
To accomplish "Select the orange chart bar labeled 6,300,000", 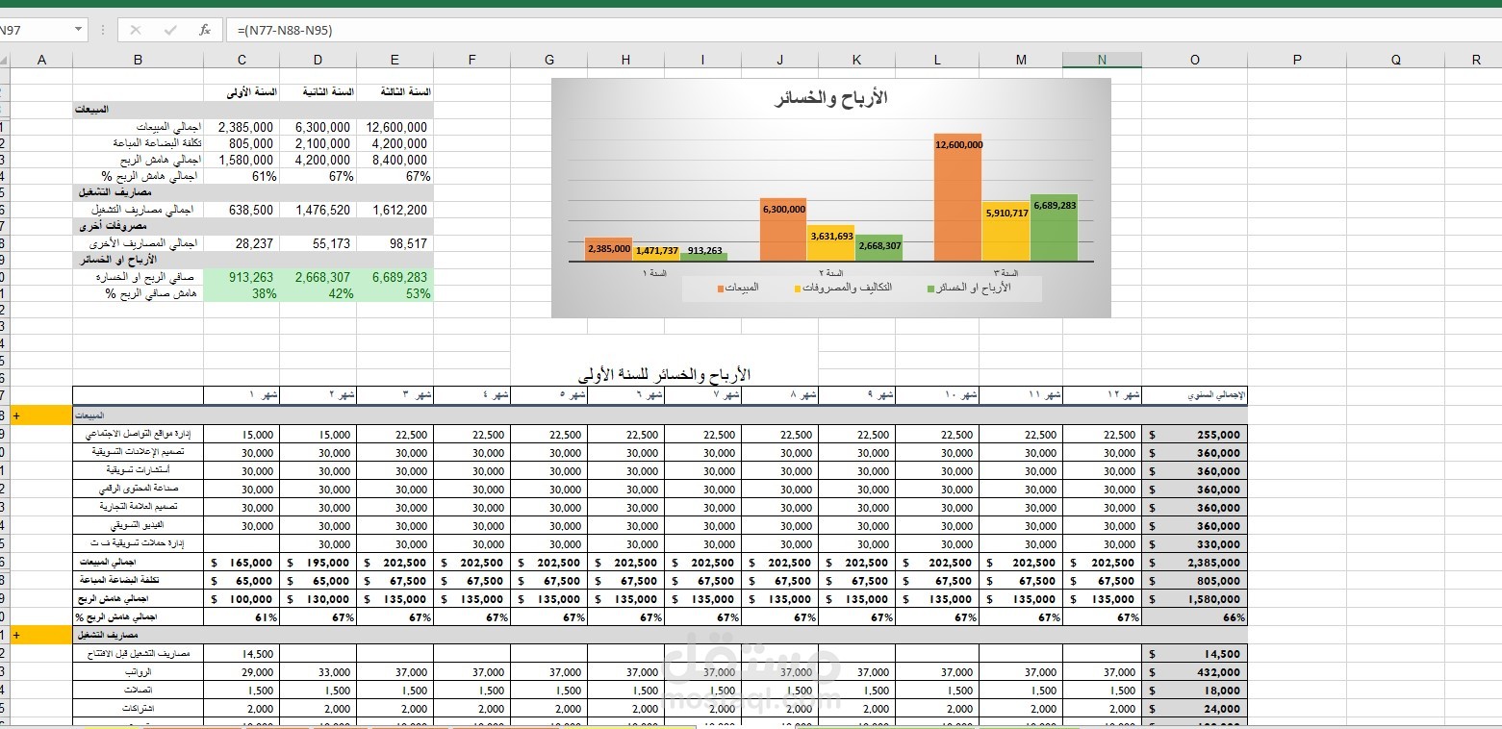I will [x=783, y=229].
